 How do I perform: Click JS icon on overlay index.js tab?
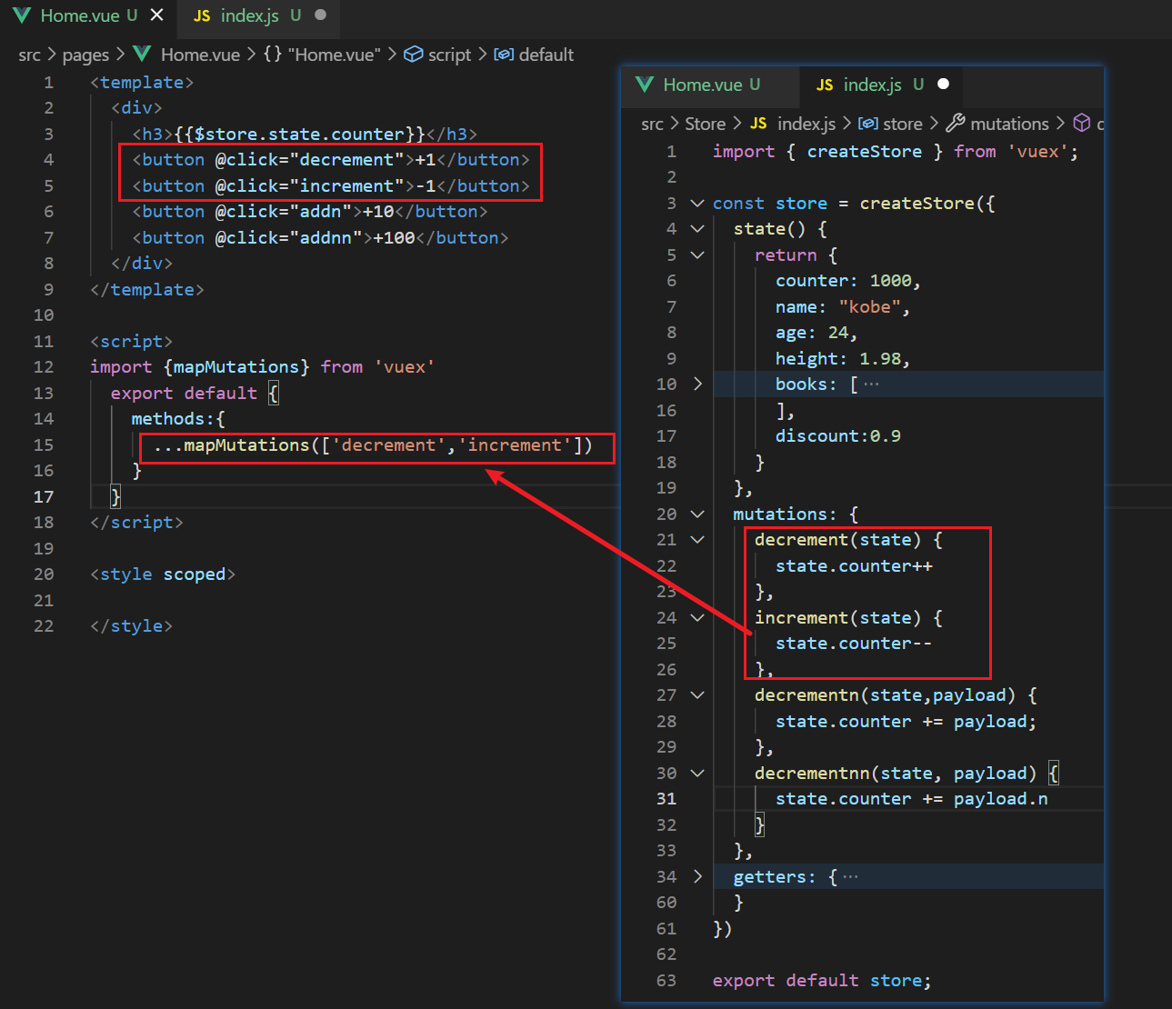point(825,85)
